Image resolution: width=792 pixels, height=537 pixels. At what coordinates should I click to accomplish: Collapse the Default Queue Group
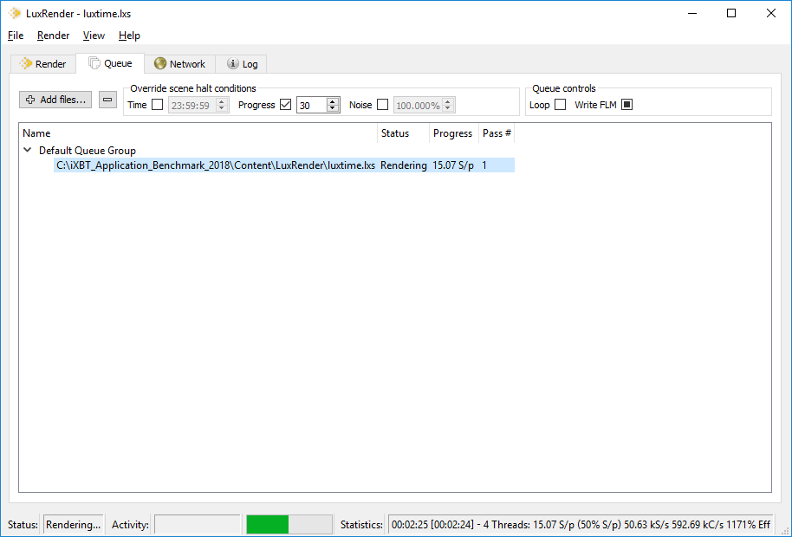click(x=28, y=150)
